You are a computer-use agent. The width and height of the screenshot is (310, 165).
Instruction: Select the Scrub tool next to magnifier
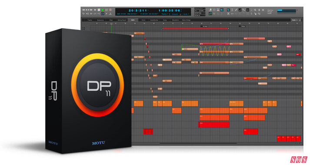pos(259,10)
